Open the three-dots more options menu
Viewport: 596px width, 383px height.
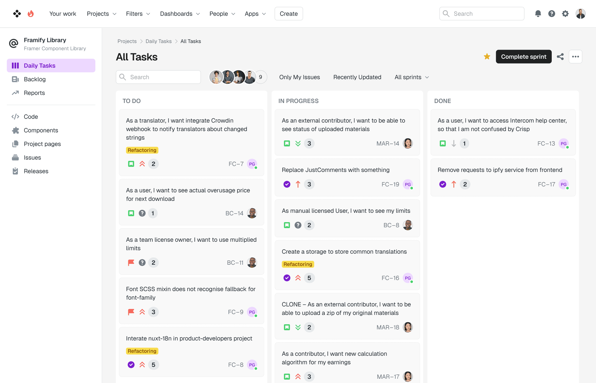click(575, 57)
